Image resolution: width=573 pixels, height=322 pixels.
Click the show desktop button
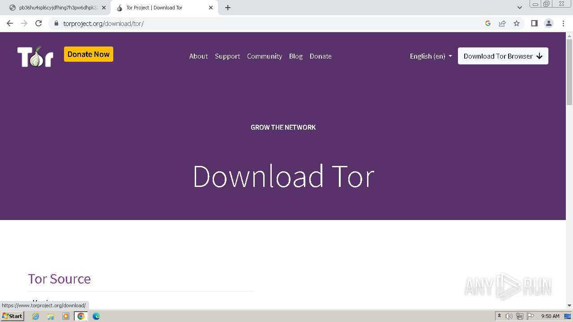point(568,316)
